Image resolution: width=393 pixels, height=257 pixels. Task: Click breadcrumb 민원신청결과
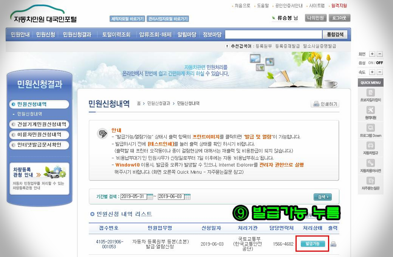tap(159, 103)
